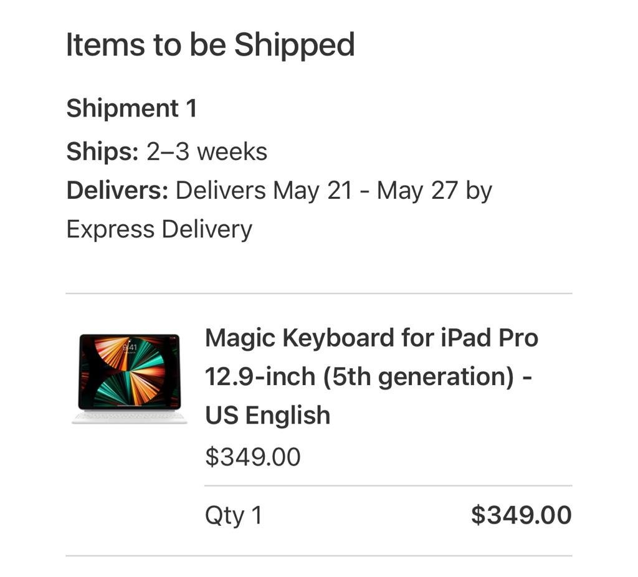Click the divider line above the product
The width and height of the screenshot is (638, 577).
point(319,293)
